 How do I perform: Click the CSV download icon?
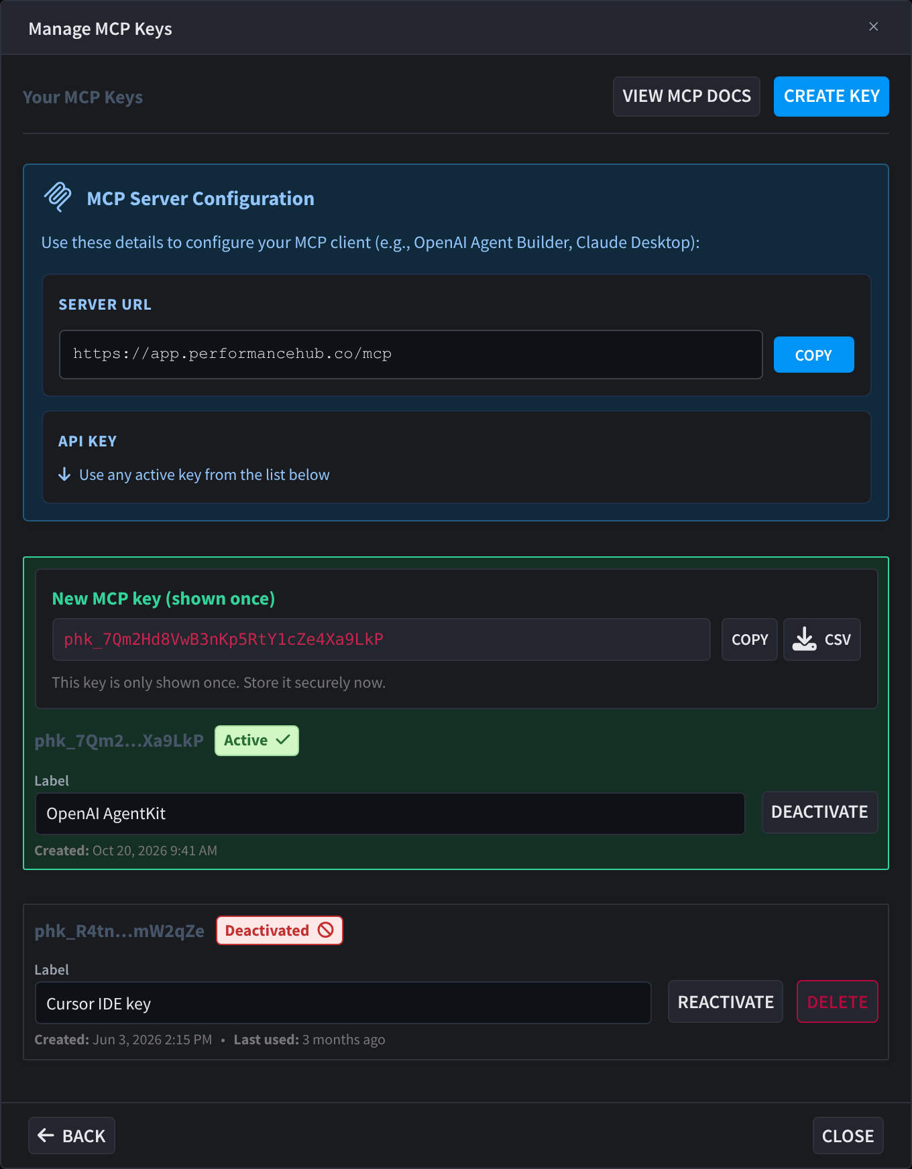pyautogui.click(x=804, y=639)
